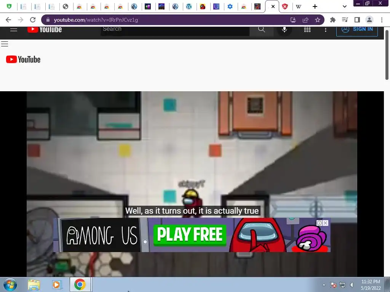Switch to the green shield tab
Viewport: 390px width, 292px height.
coord(9,6)
